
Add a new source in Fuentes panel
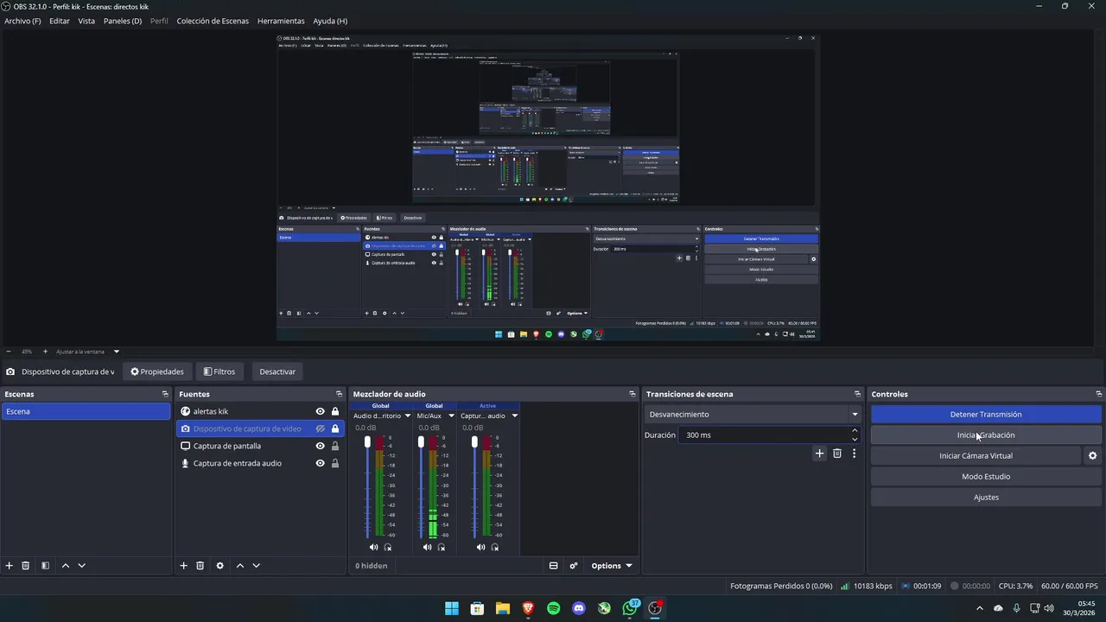pyautogui.click(x=183, y=566)
